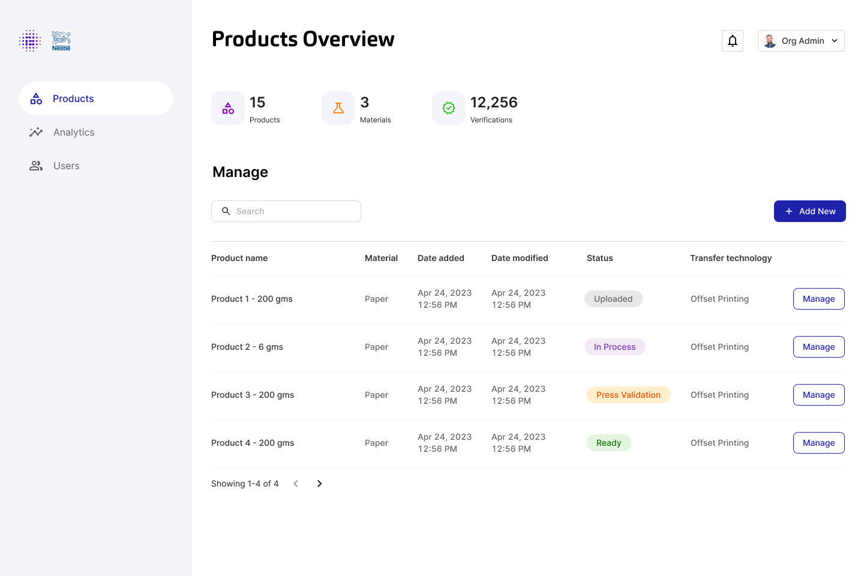Go to next page with right chevron
864x576 pixels.
tap(319, 484)
